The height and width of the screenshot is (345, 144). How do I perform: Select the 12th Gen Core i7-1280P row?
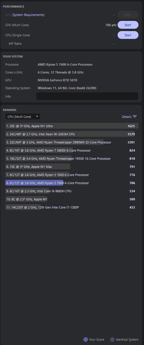[72, 207]
